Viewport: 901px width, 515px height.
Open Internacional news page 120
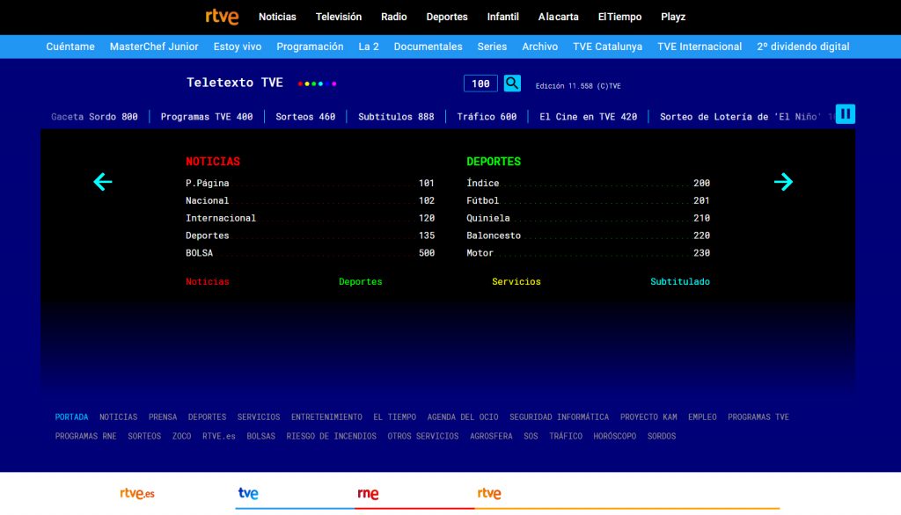[310, 218]
